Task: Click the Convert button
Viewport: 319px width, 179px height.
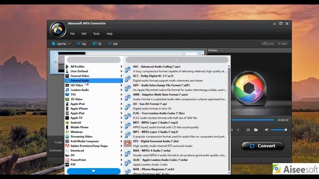Action: 263,146
